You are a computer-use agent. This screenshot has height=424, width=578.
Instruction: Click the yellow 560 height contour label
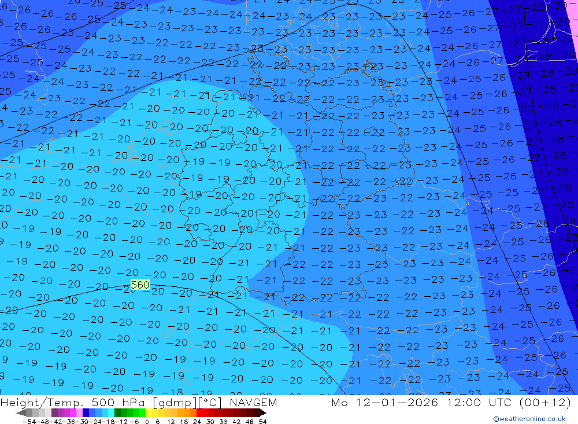140,285
